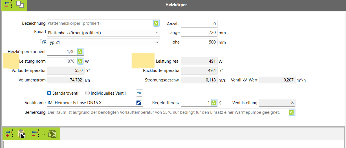Click the overlapping squares icon in header

[x=20, y=4]
